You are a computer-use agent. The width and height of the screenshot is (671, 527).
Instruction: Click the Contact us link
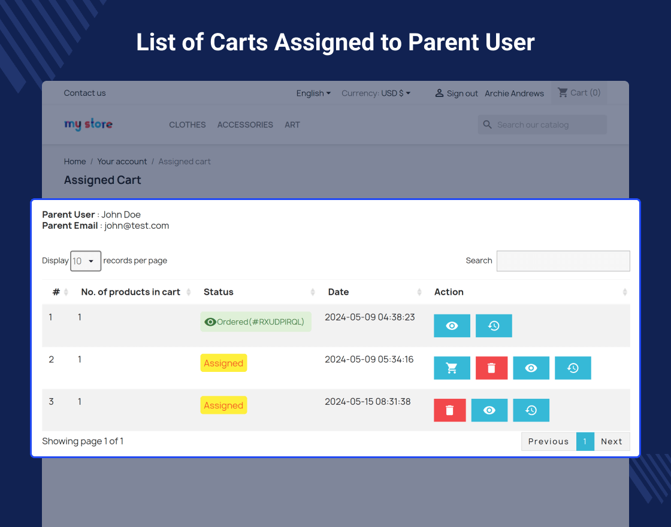click(84, 93)
